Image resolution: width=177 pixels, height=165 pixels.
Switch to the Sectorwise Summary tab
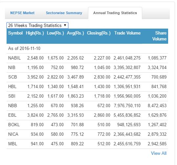tap(64, 13)
